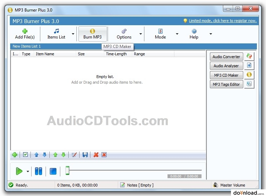This screenshot has height=196, width=266.
Task: Click the MP3 Tags Editor list icon
Action: coord(249,84)
